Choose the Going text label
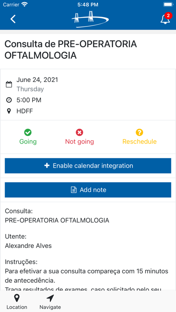 coord(28,142)
